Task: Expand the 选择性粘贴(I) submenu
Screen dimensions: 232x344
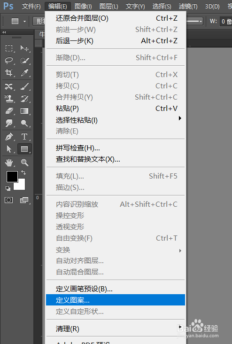Action: pos(180,118)
